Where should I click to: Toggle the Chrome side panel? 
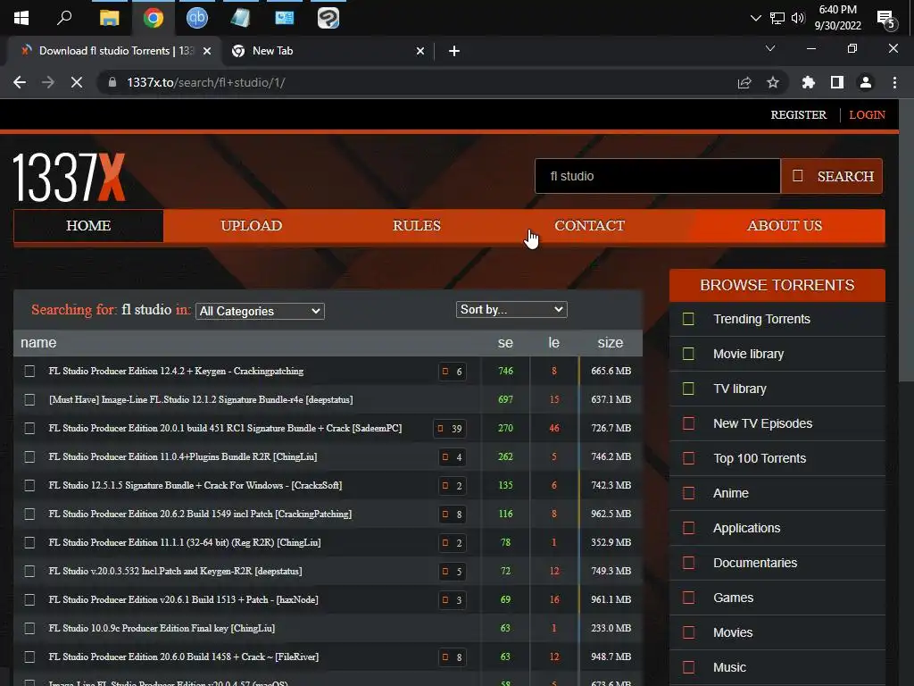[x=837, y=82]
